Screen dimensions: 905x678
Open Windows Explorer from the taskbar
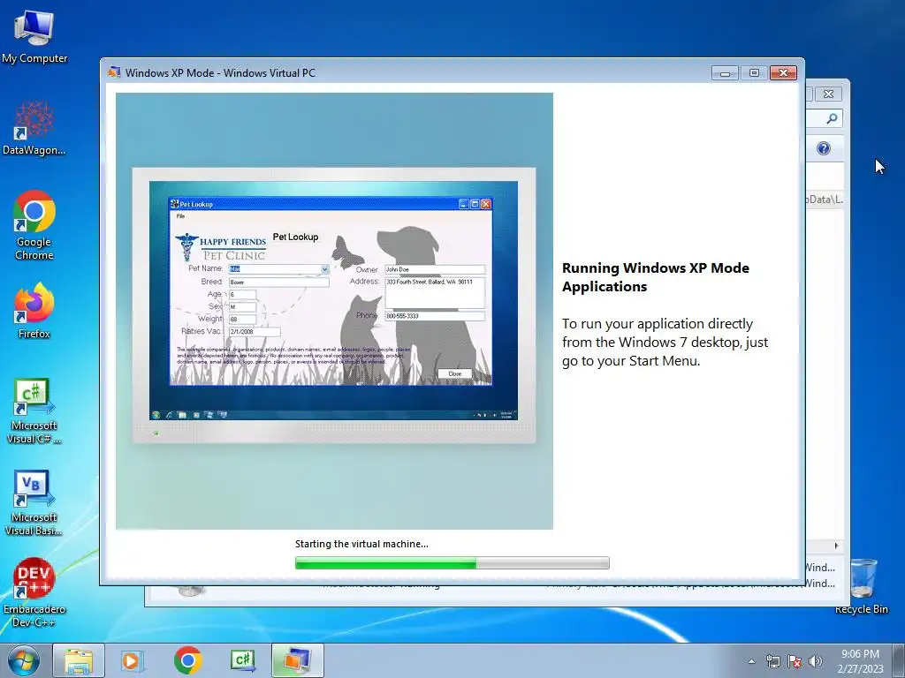(x=79, y=660)
